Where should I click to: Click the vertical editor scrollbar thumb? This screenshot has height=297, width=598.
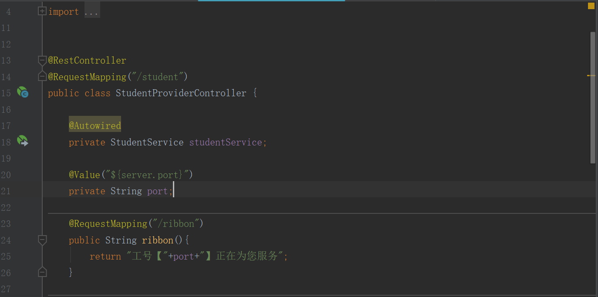coord(593,98)
